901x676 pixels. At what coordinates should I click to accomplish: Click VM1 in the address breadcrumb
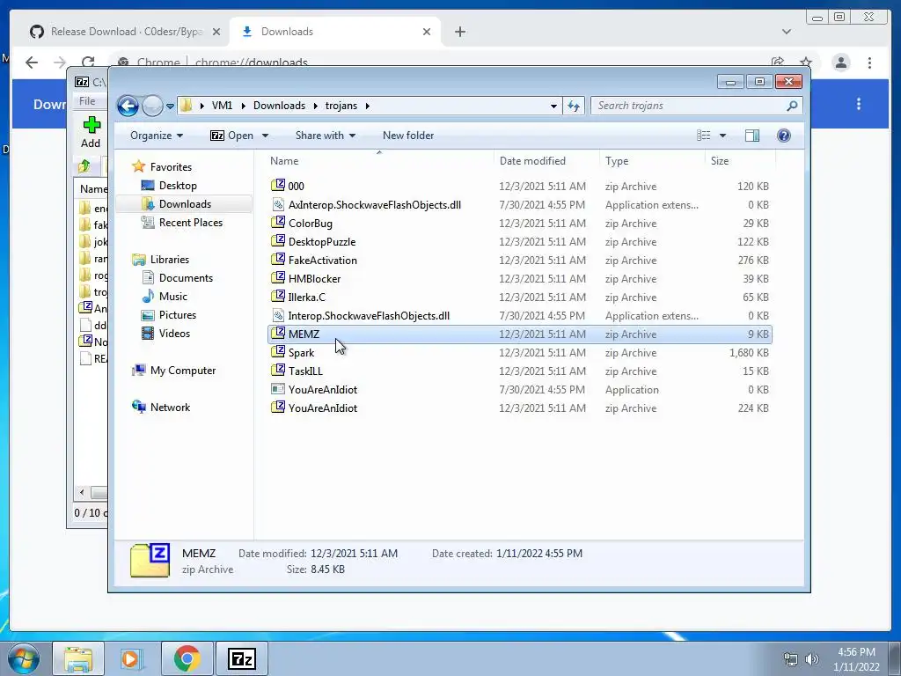tap(222, 106)
